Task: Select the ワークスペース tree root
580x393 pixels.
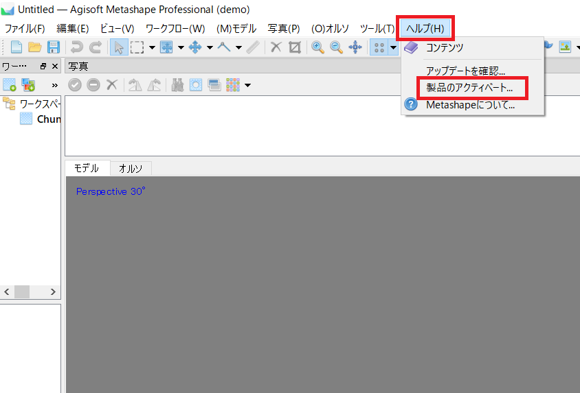Action: click(40, 104)
